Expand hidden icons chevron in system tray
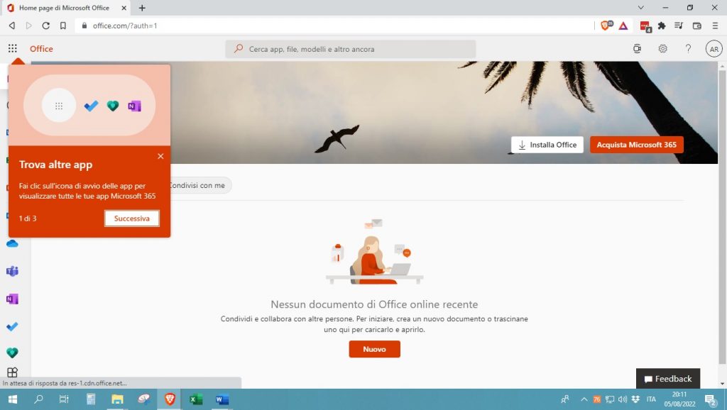727x410 pixels. pos(584,399)
